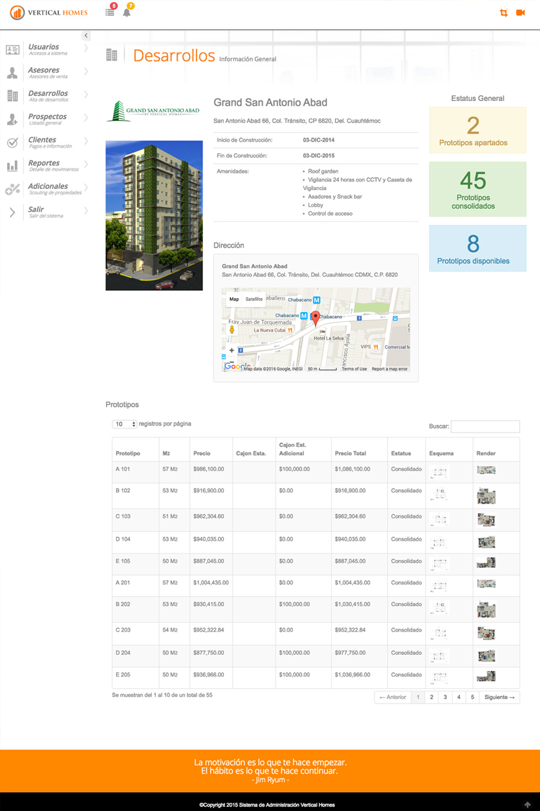The height and width of the screenshot is (811, 540).
Task: Go to Anterior page
Action: [x=393, y=697]
